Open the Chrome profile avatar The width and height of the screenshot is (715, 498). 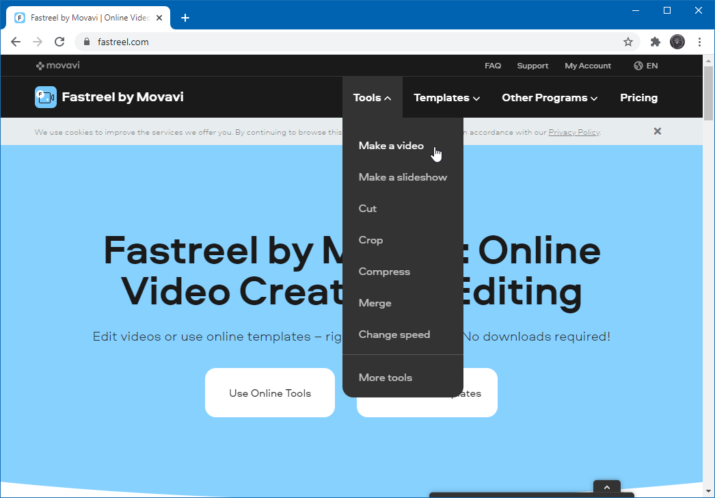point(677,42)
